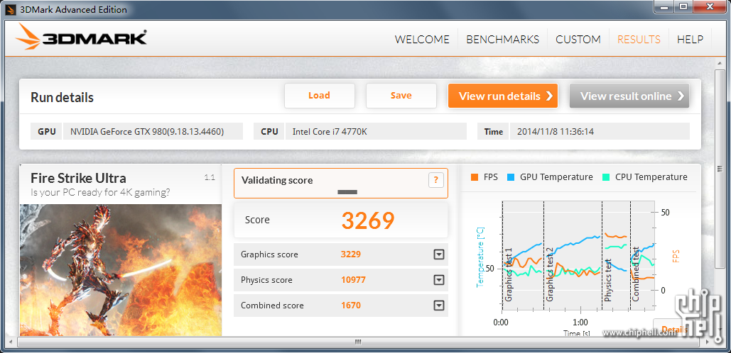Click the 3DMark title bar app icon
This screenshot has height=353, width=731.
point(10,9)
